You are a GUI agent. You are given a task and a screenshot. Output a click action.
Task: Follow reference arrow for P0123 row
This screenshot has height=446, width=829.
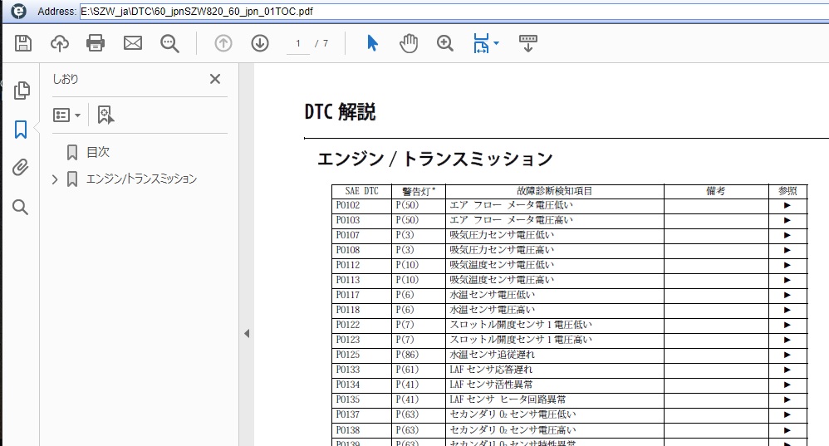[x=787, y=340]
